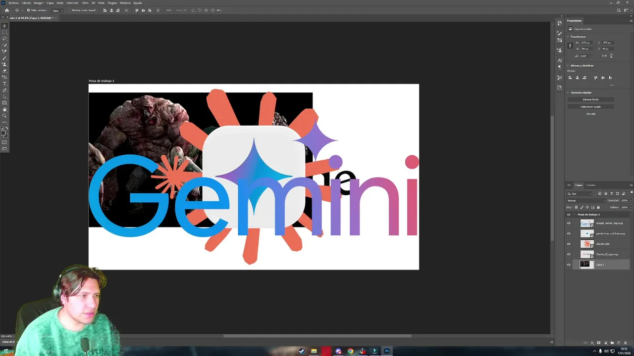Align bottom edges in Properties panel
634x356 pixels.
(610, 78)
